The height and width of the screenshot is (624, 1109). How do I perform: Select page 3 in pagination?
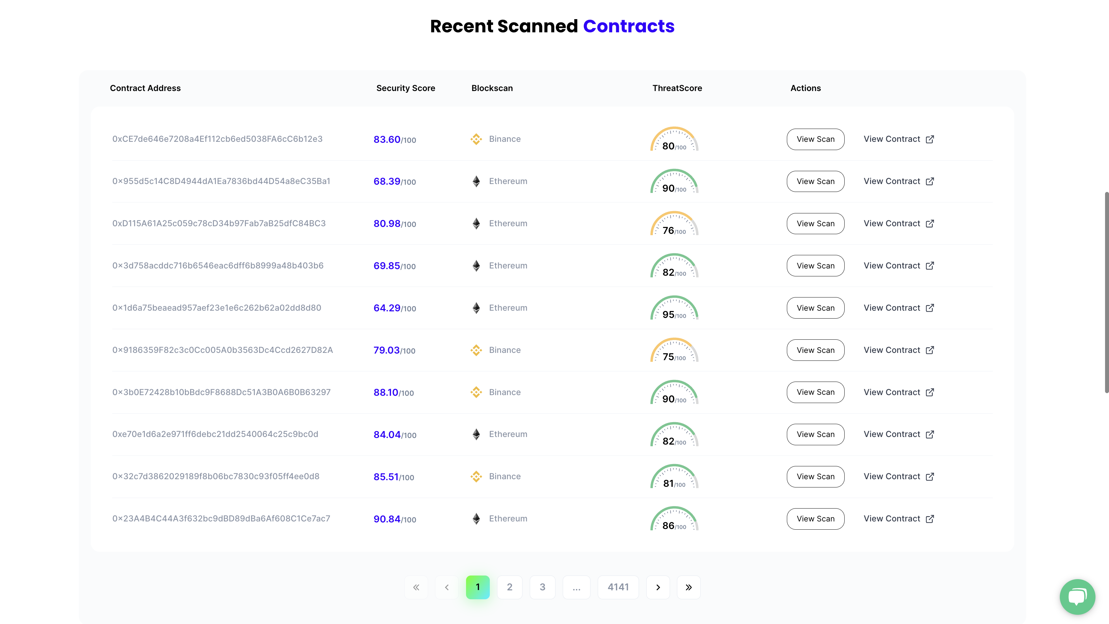coord(542,587)
